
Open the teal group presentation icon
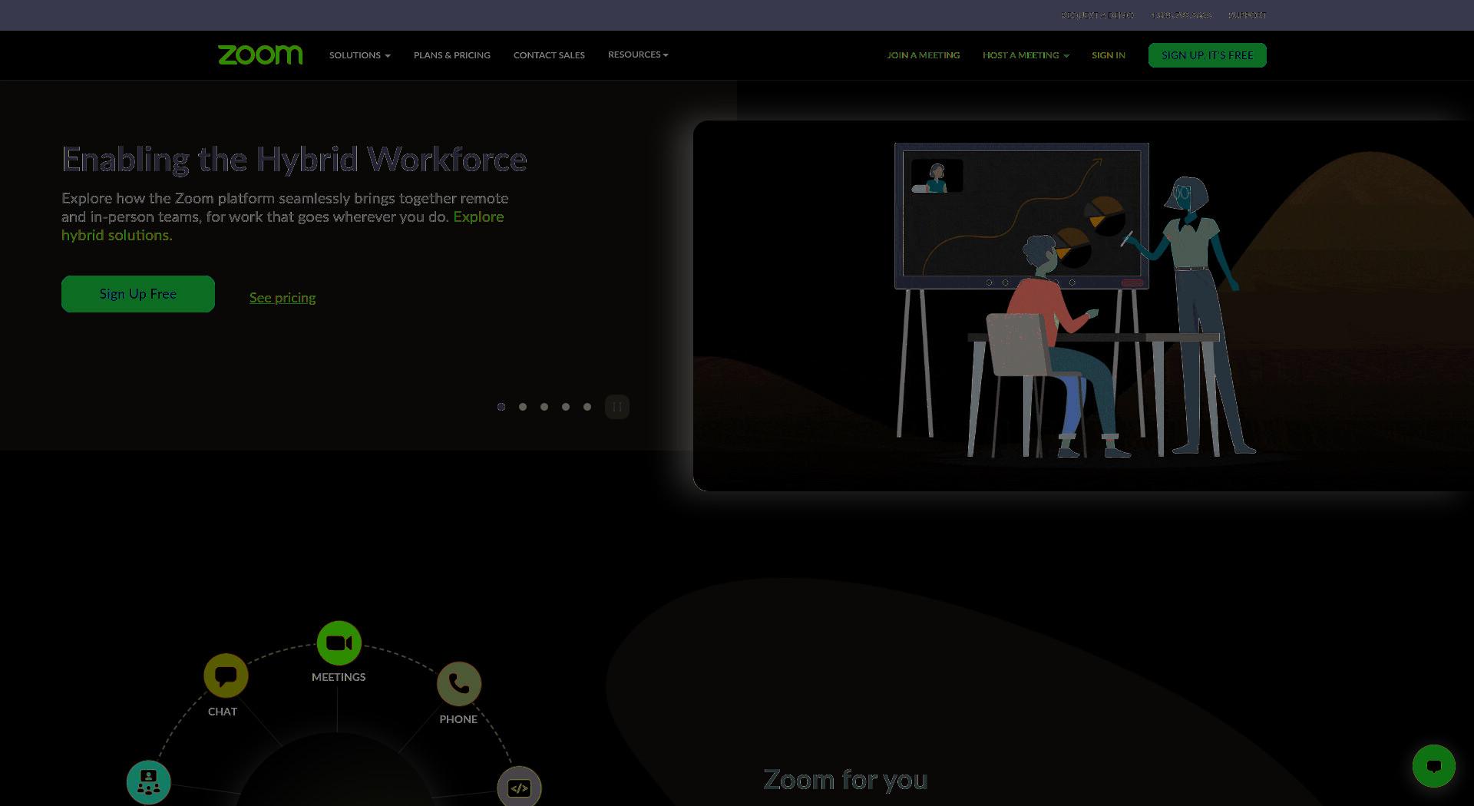[149, 782]
